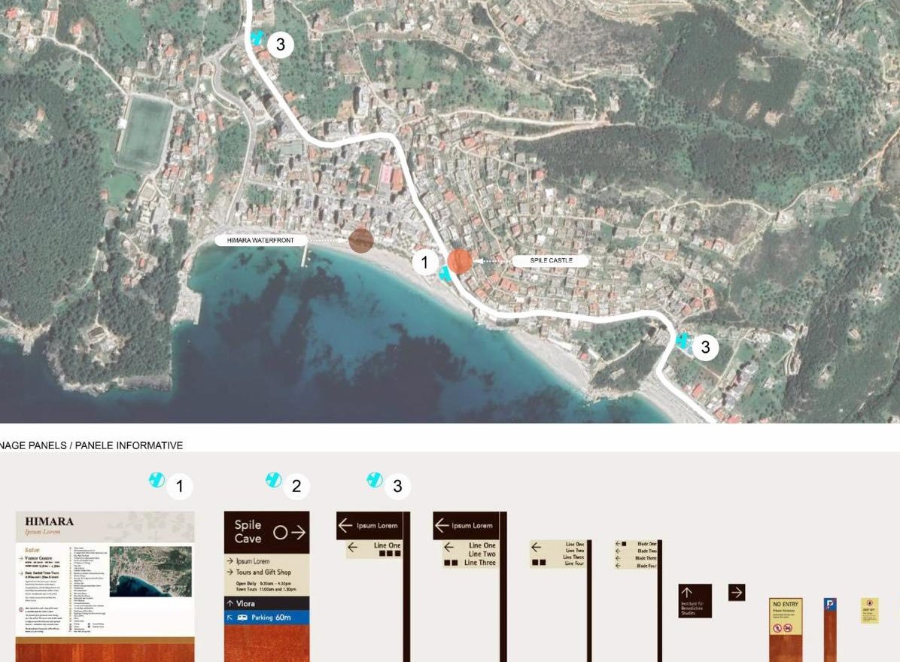Click the number 1 marker on the map
Viewport: 900px width, 662px height.
coord(425,263)
